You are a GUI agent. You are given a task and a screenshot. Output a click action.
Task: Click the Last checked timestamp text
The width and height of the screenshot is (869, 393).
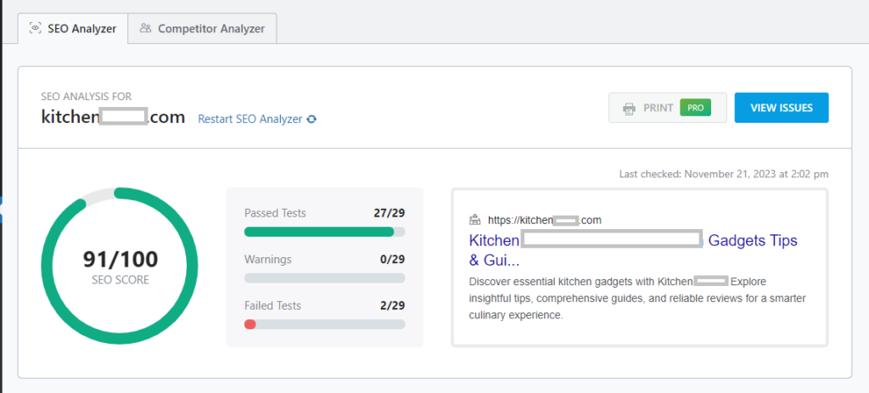coord(724,174)
